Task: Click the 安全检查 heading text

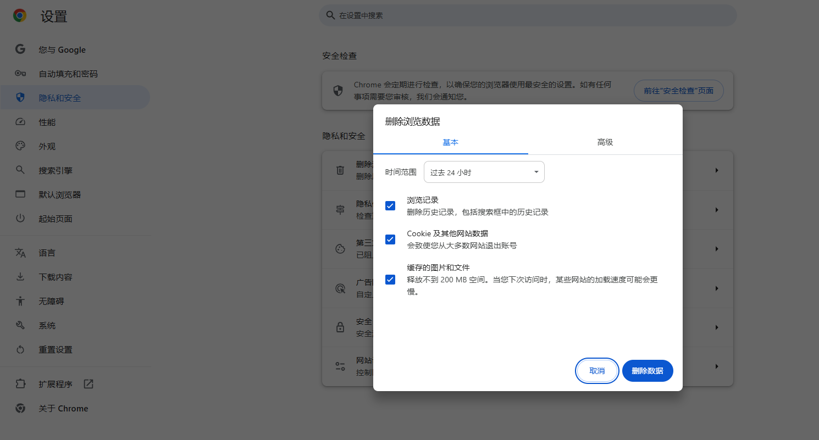Action: (339, 56)
